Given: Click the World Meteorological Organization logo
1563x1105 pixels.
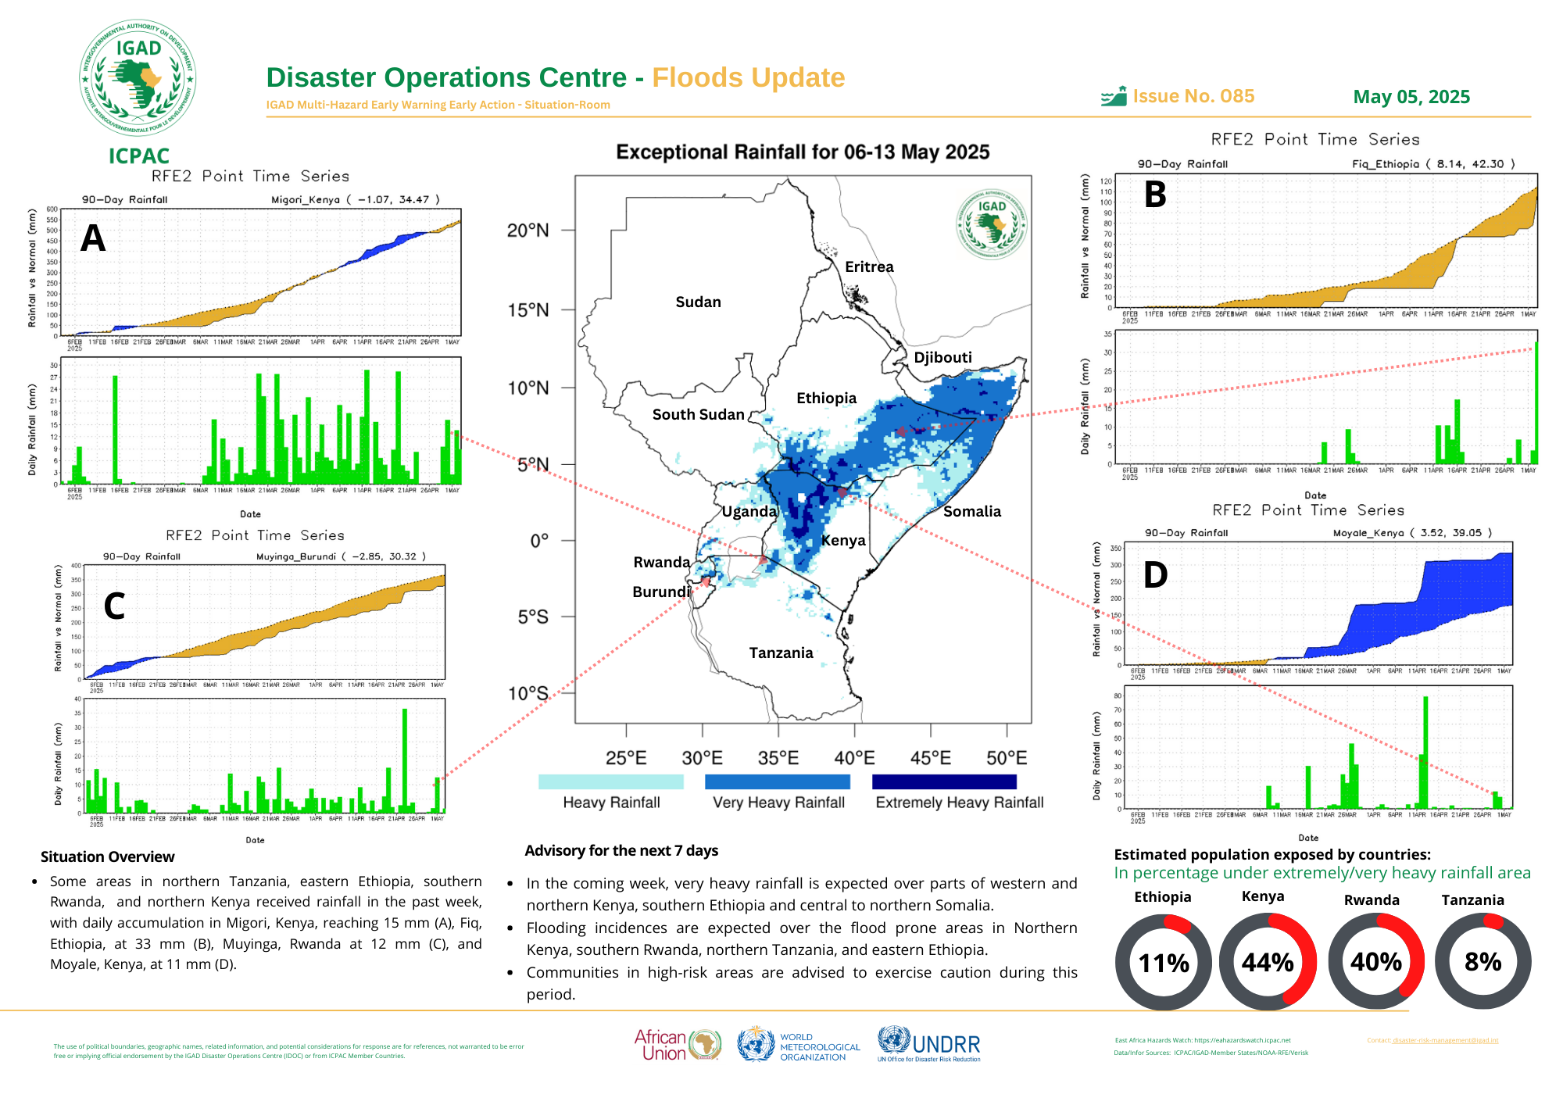Looking at the screenshot, I should [798, 1045].
